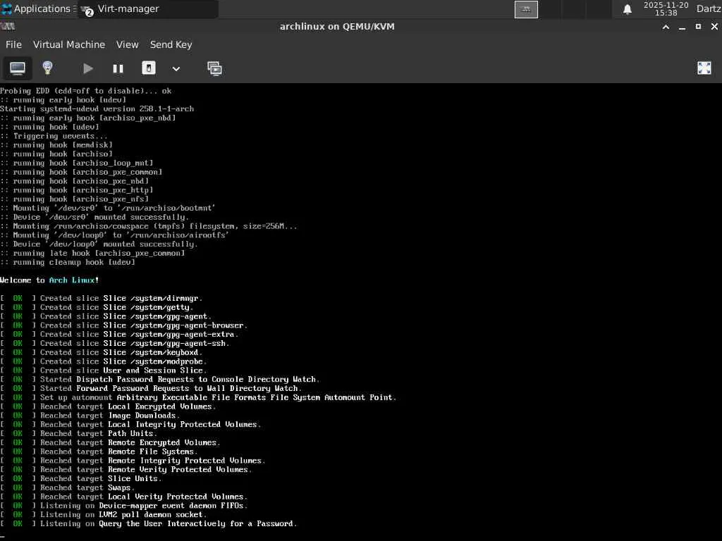Switch to fullscreen view
The image size is (722, 541).
(x=704, y=68)
